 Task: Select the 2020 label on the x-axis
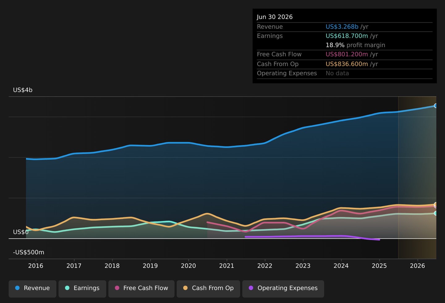click(x=189, y=266)
